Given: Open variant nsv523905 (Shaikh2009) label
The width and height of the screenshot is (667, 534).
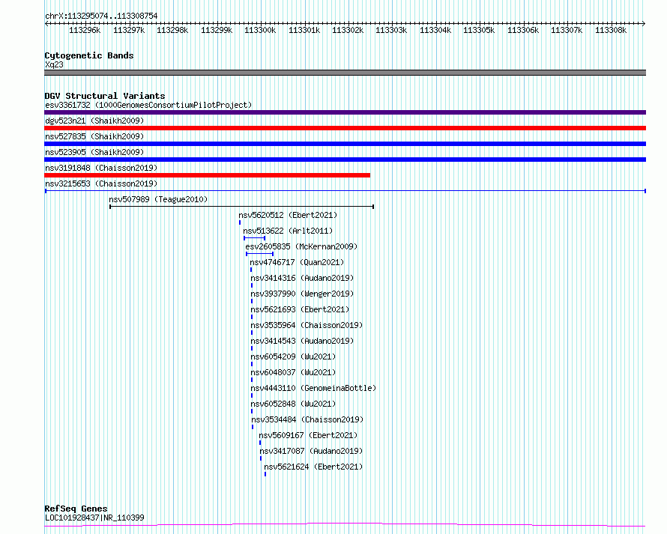Looking at the screenshot, I should point(94,152).
